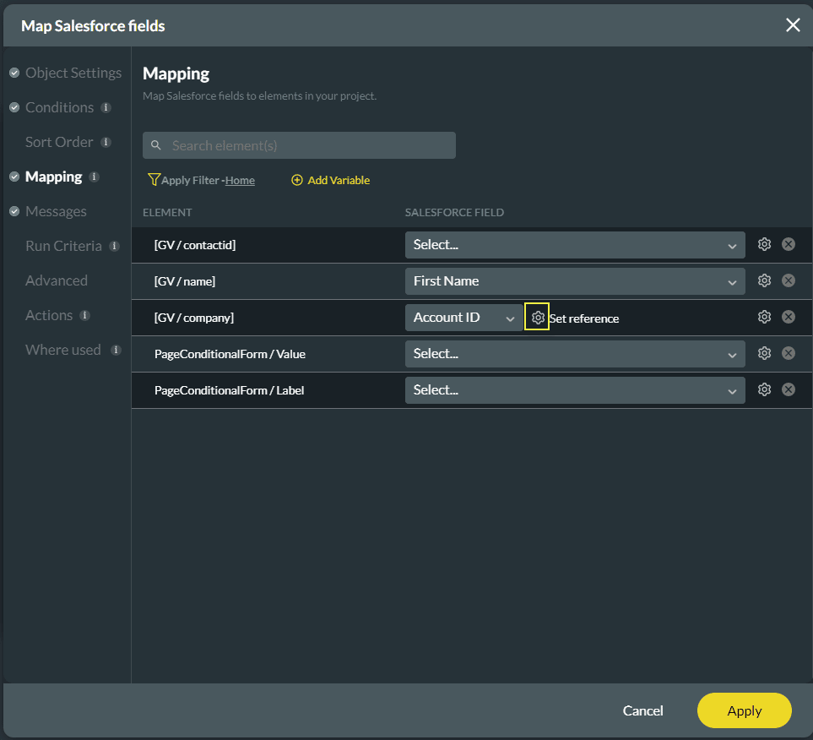
Task: Open settings gear for GV / contactid row
Action: (x=764, y=244)
